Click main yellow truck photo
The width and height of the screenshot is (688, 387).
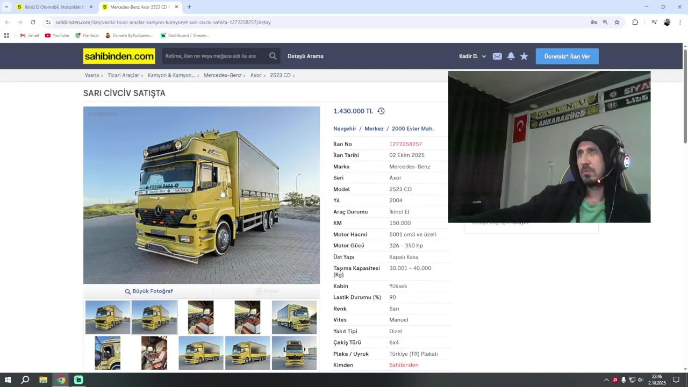click(x=202, y=195)
